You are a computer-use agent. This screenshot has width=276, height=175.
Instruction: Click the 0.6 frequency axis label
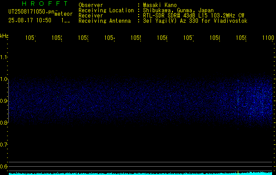coord(4,166)
